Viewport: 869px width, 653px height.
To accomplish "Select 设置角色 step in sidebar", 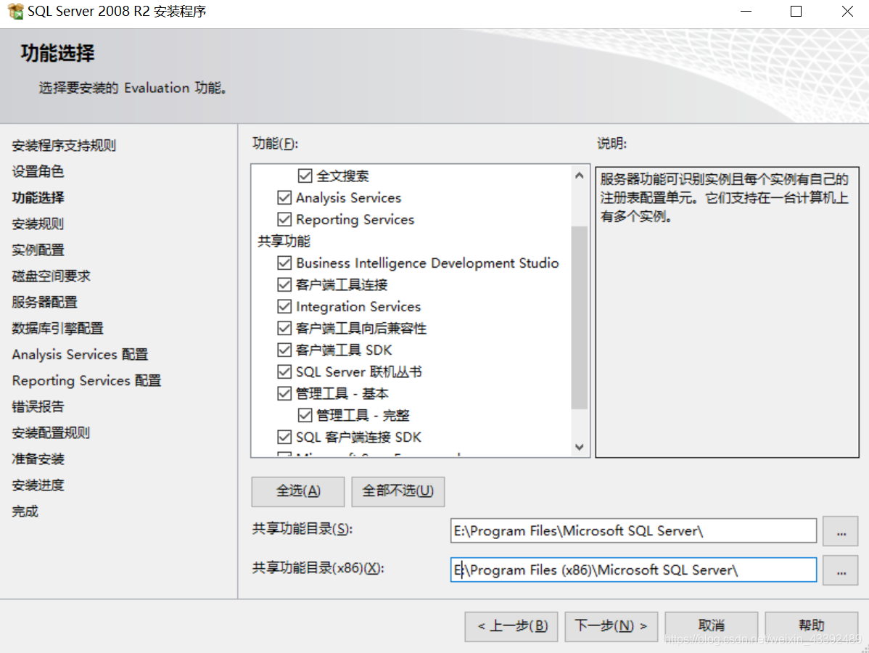I will pos(38,172).
